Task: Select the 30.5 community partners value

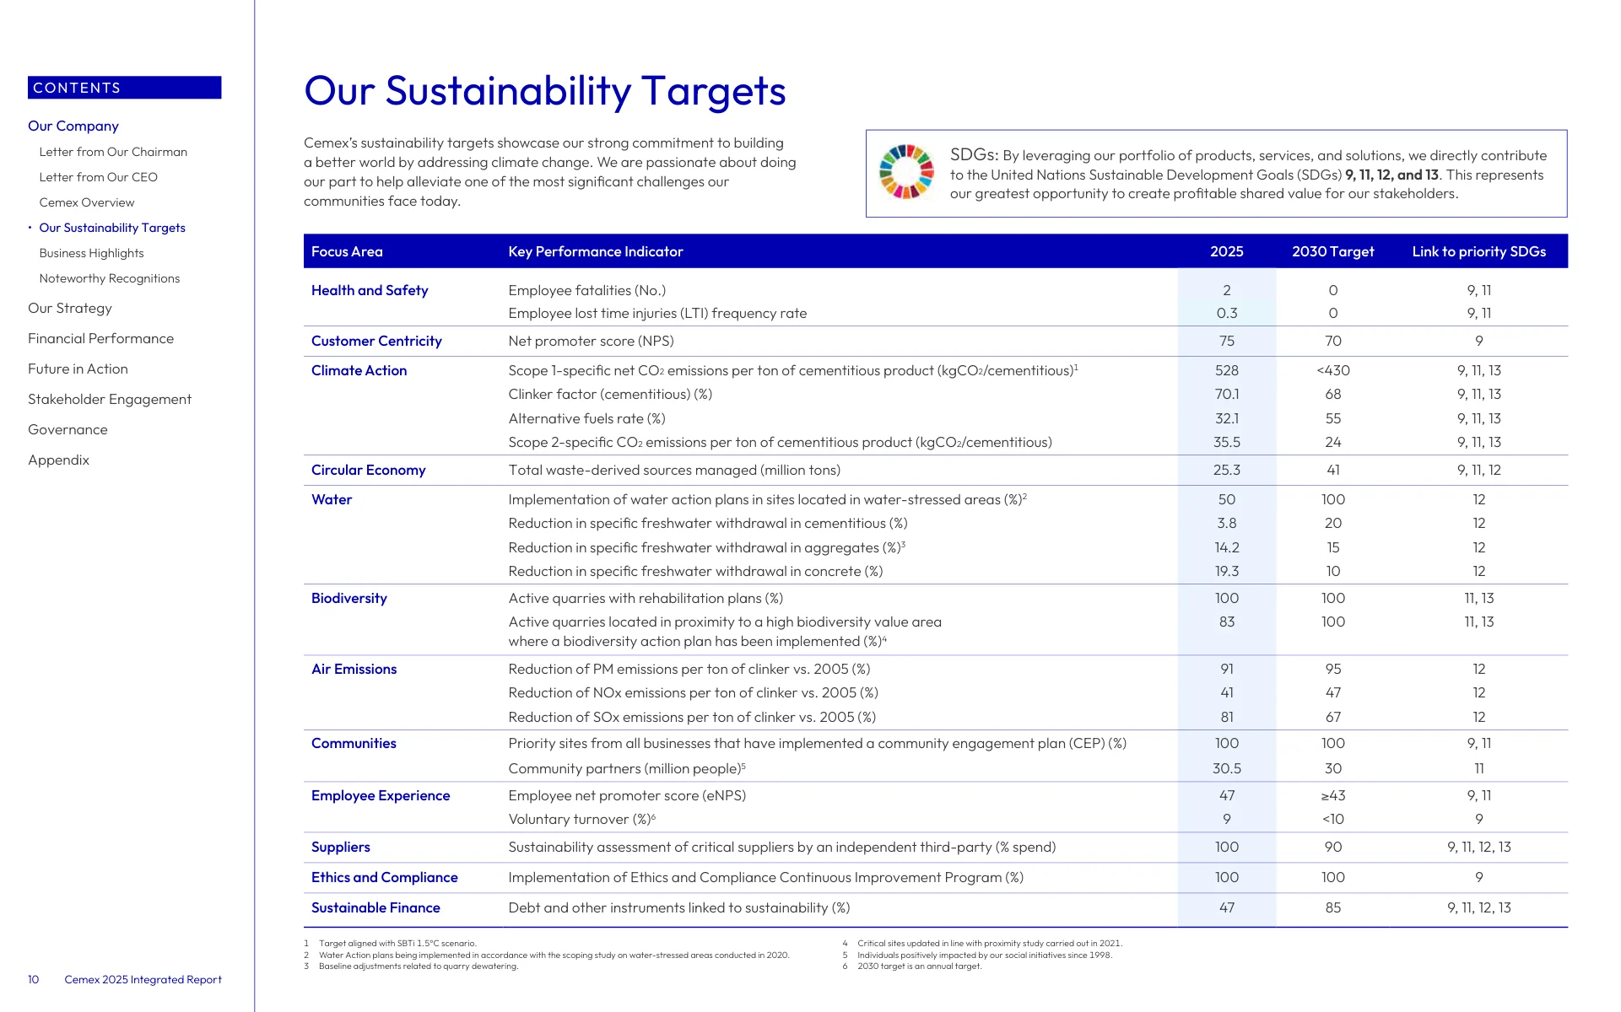Action: 1227,768
